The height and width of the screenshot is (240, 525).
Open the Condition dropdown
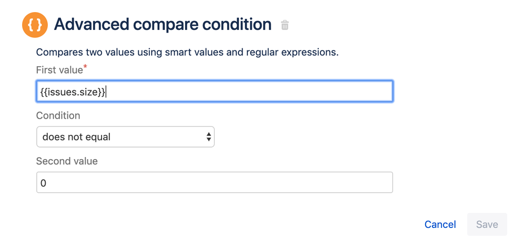coord(125,137)
